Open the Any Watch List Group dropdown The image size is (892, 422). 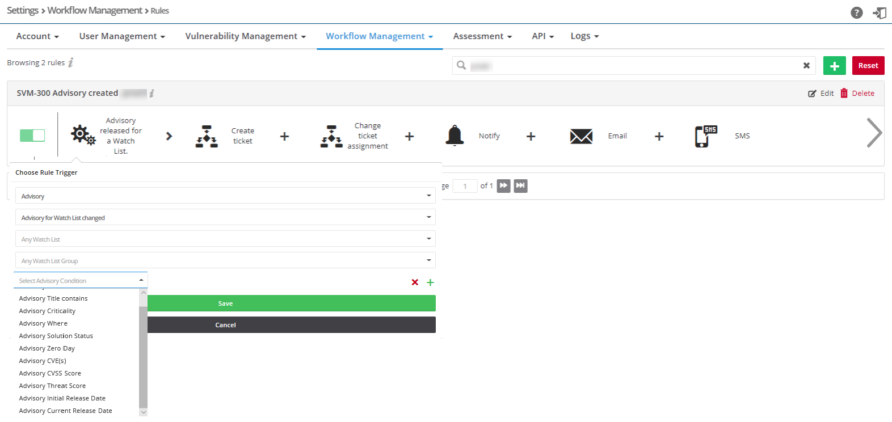click(225, 260)
